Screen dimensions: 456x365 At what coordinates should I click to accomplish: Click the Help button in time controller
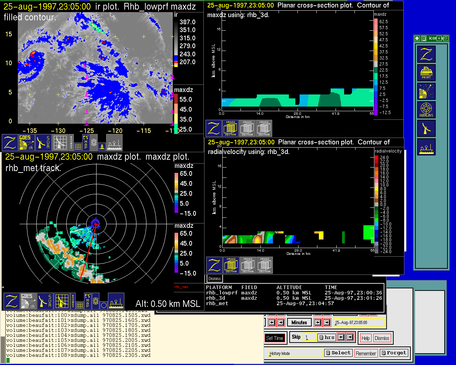[366, 338]
